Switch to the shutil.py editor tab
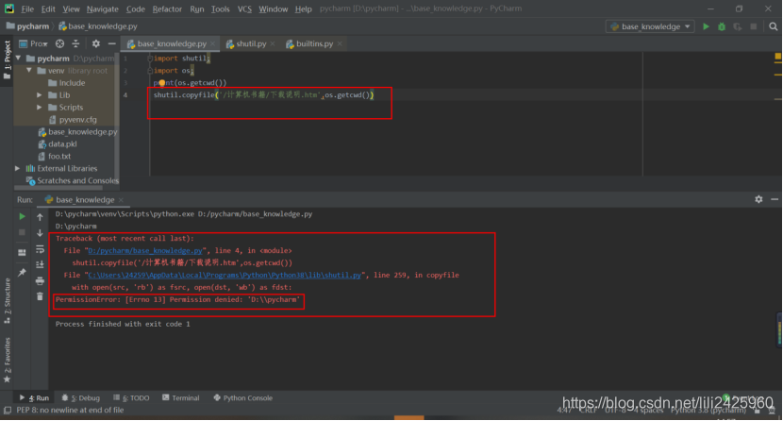 point(251,44)
